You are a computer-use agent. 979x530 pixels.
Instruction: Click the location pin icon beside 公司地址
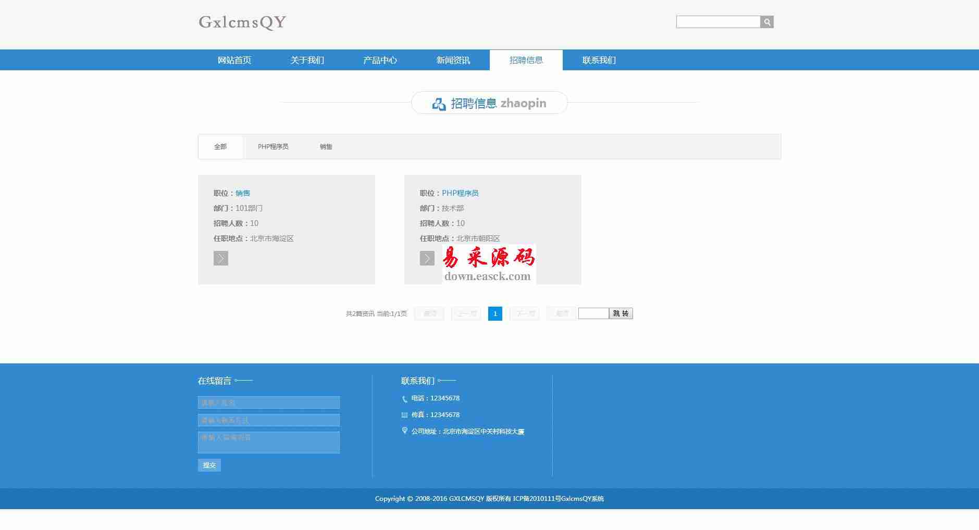[405, 431]
